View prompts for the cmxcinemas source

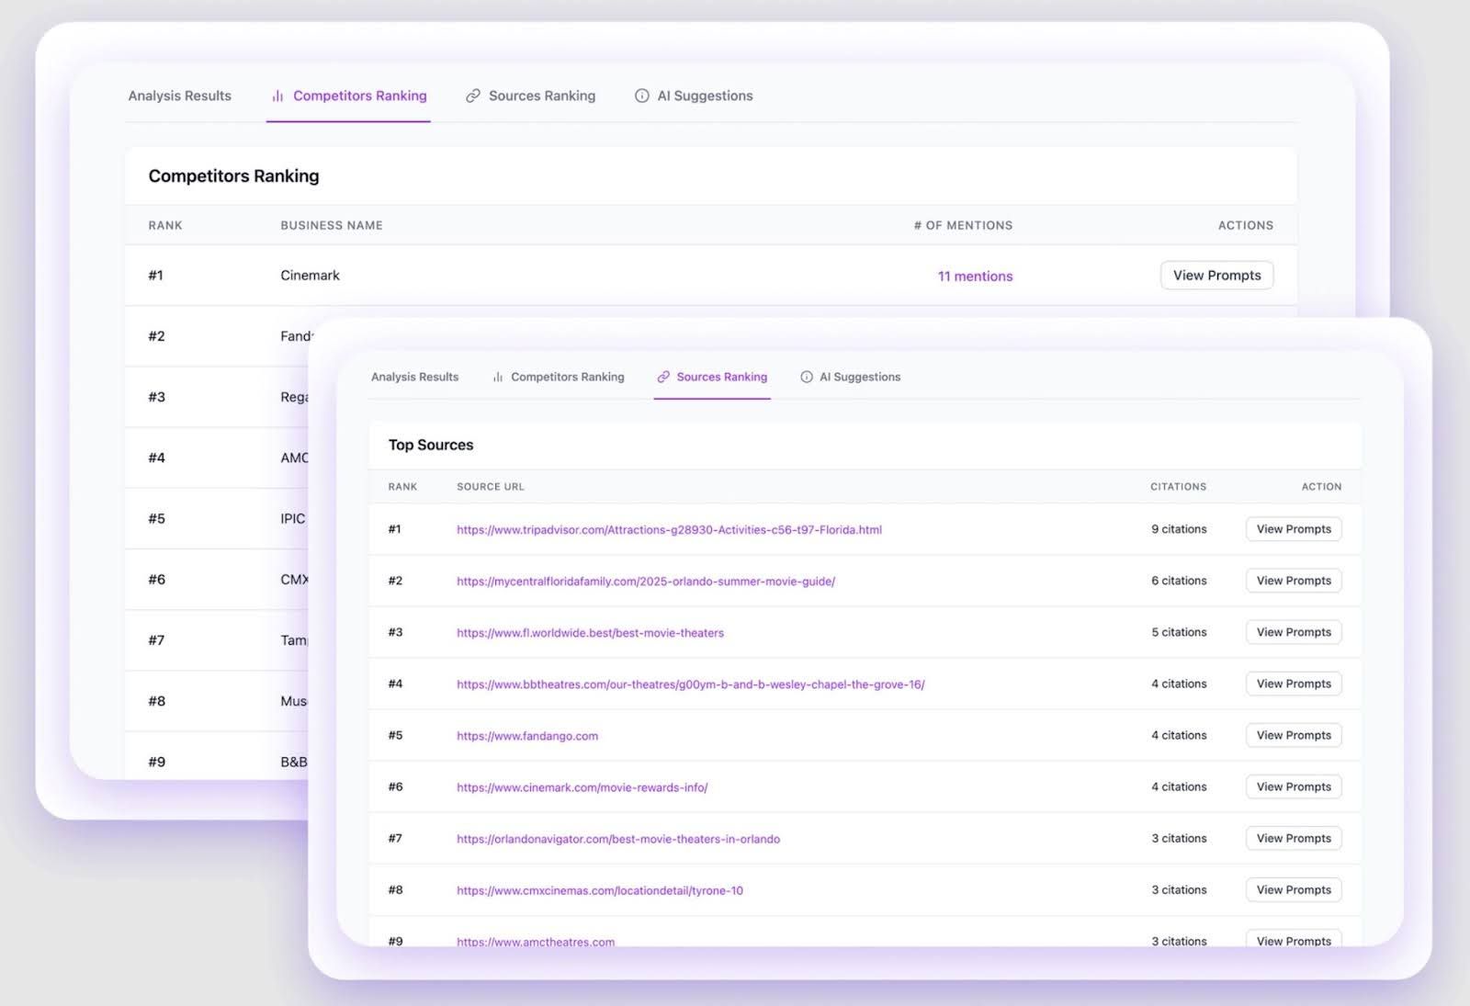pos(1294,889)
